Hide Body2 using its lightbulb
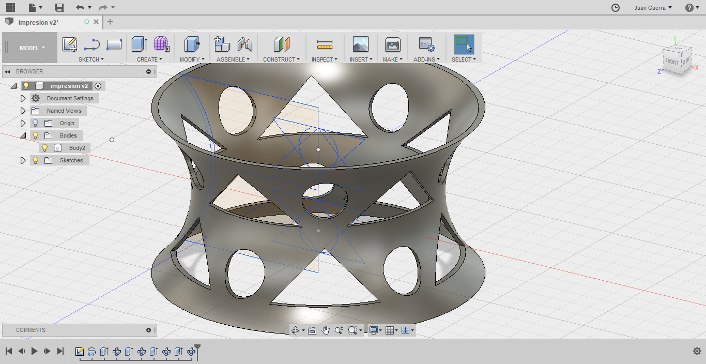706x364 pixels. (45, 148)
